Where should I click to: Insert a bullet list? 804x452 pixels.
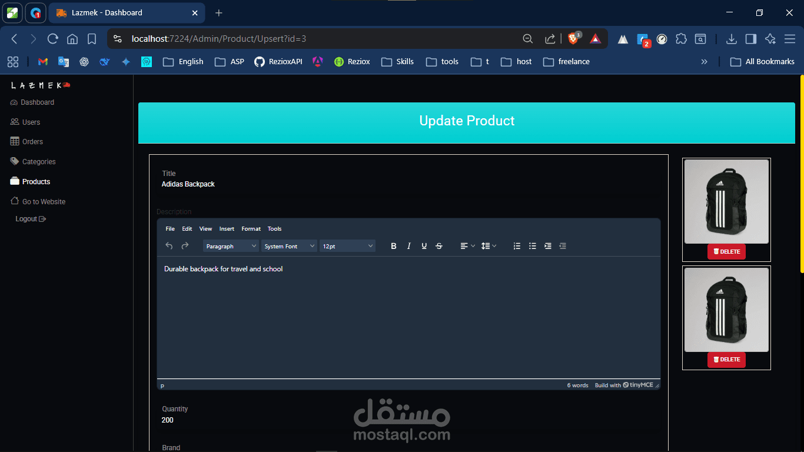click(532, 246)
